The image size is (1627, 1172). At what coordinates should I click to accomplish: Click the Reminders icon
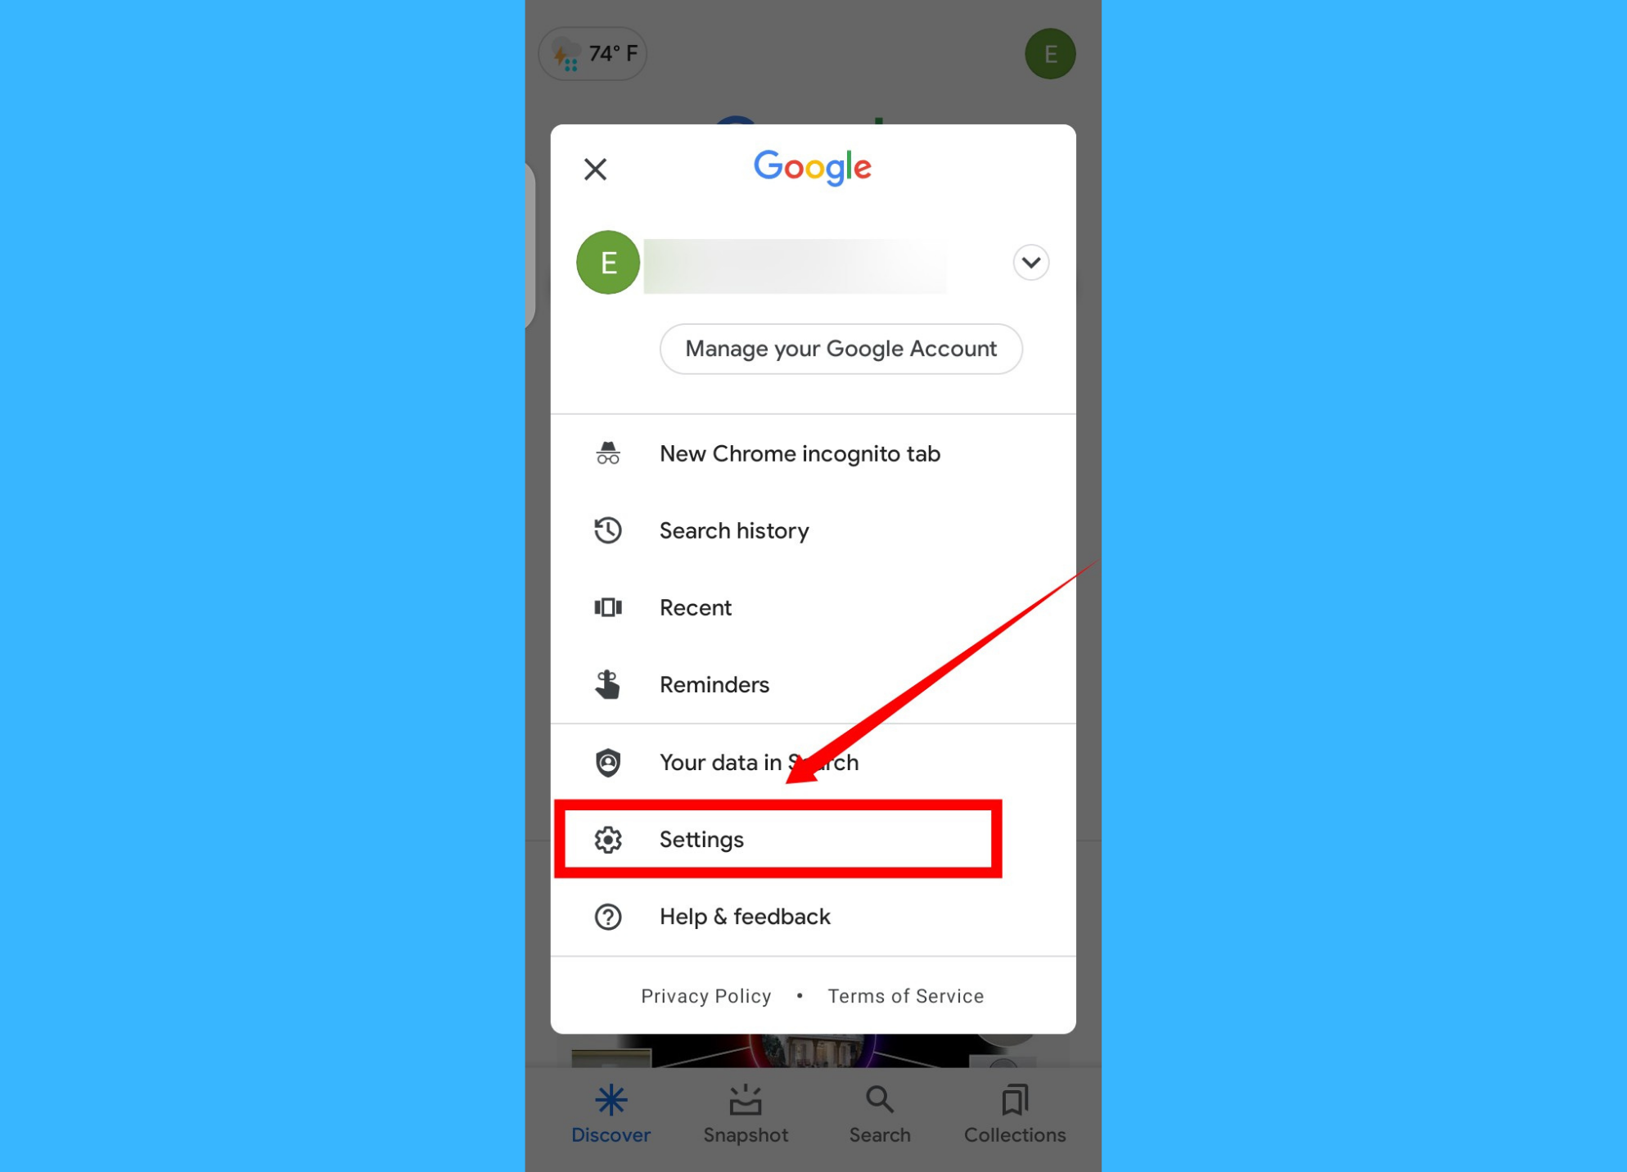click(x=606, y=684)
